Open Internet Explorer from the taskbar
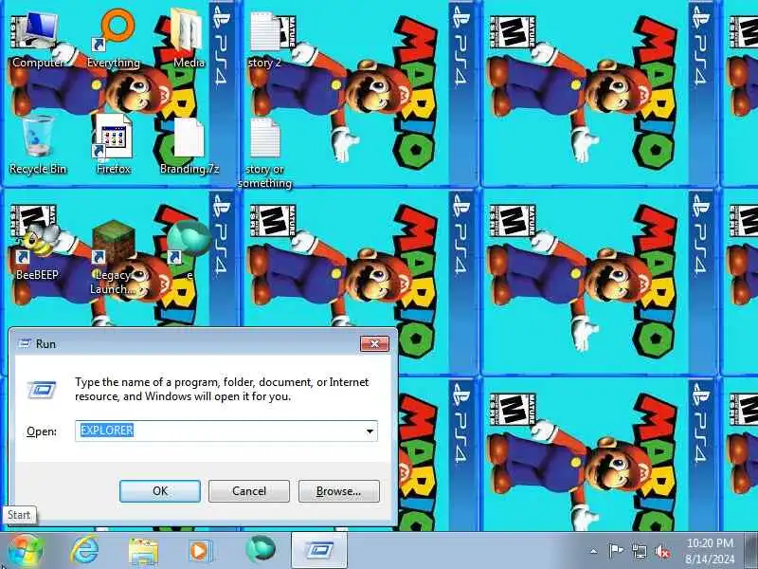758x569 pixels. point(84,551)
